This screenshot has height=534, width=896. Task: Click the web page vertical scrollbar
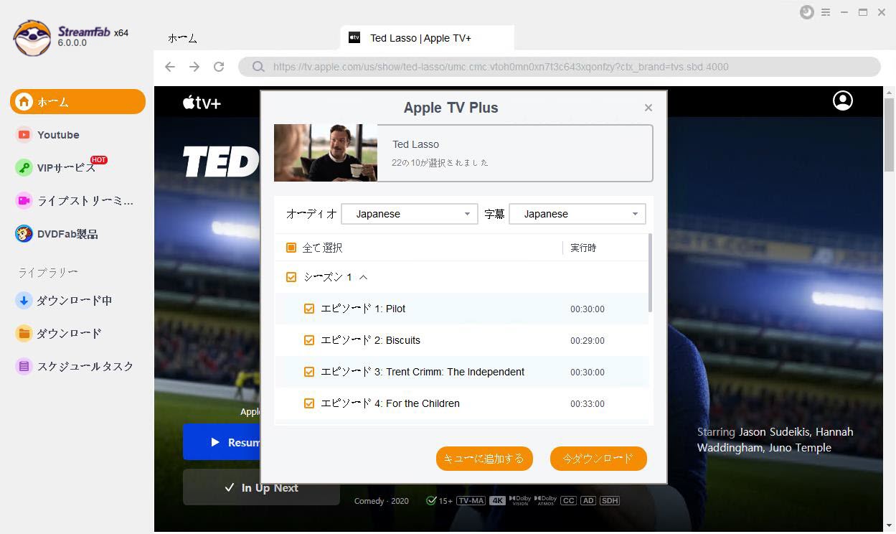pos(890,135)
